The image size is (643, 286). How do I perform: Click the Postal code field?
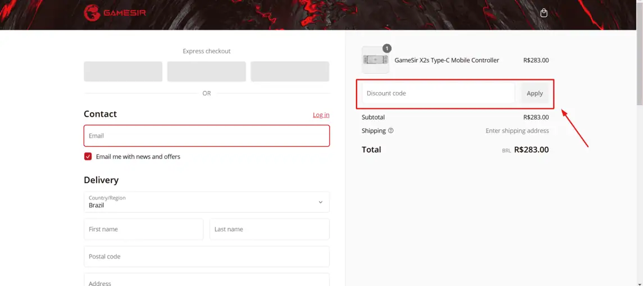207,256
